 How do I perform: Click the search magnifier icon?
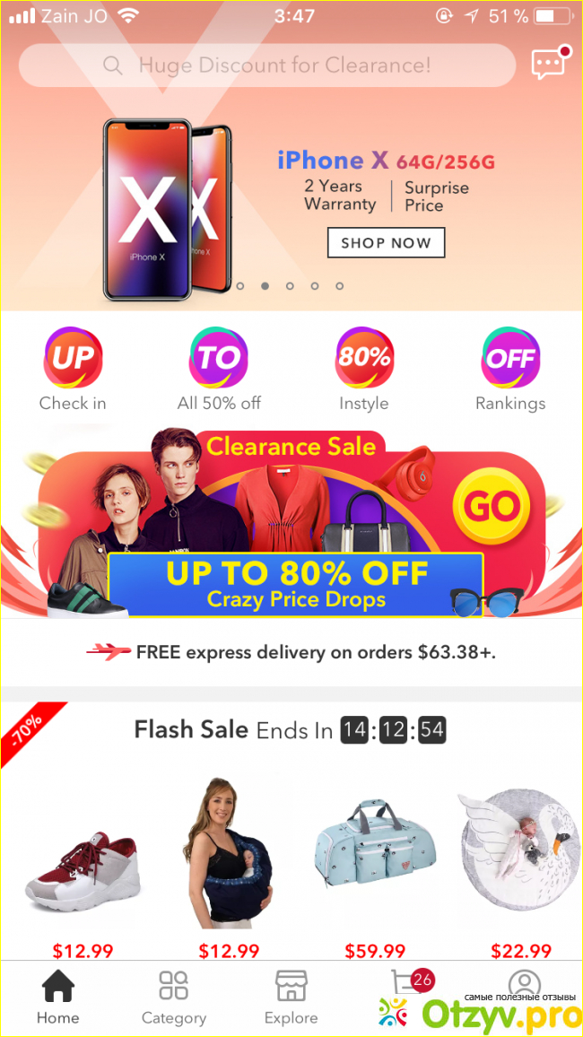point(113,65)
